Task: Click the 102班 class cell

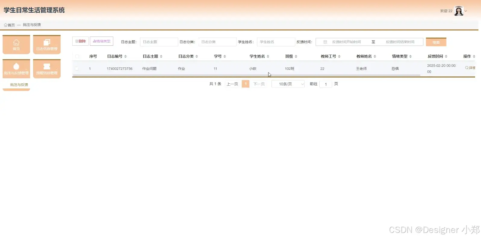Action: 290,69
